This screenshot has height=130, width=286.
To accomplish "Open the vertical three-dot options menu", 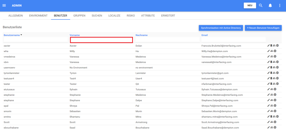I will tap(280, 5).
